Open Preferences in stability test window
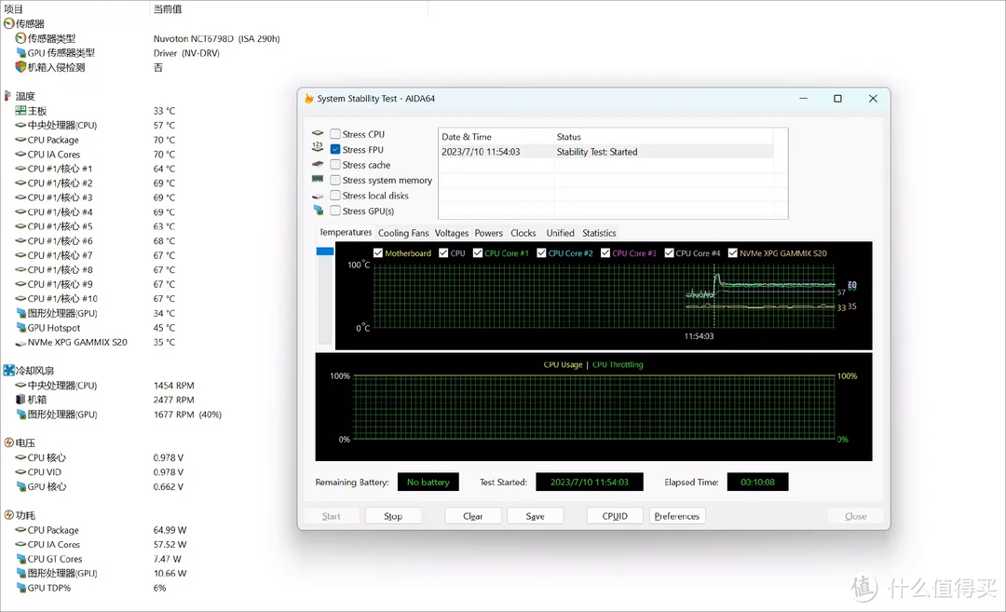1006x612 pixels. [677, 516]
